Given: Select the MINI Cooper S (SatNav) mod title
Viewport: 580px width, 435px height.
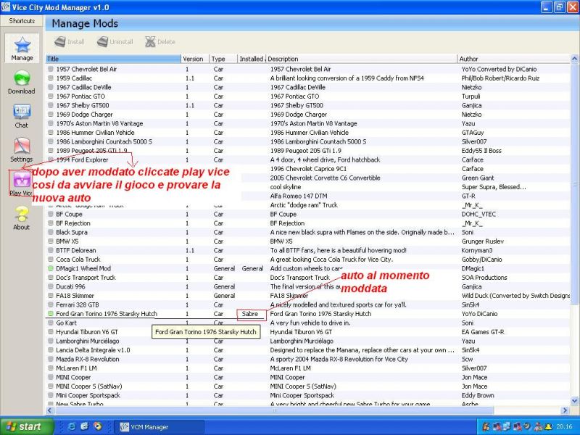Looking at the screenshot, I should (89, 386).
